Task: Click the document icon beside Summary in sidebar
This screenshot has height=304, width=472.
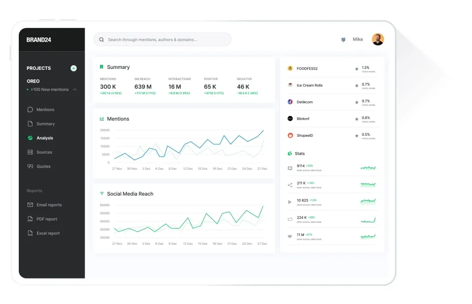Action: tap(30, 124)
